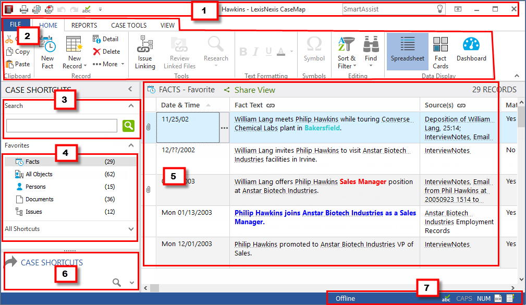Toggle Bold text formatting
The image size is (526, 305).
pos(243,51)
